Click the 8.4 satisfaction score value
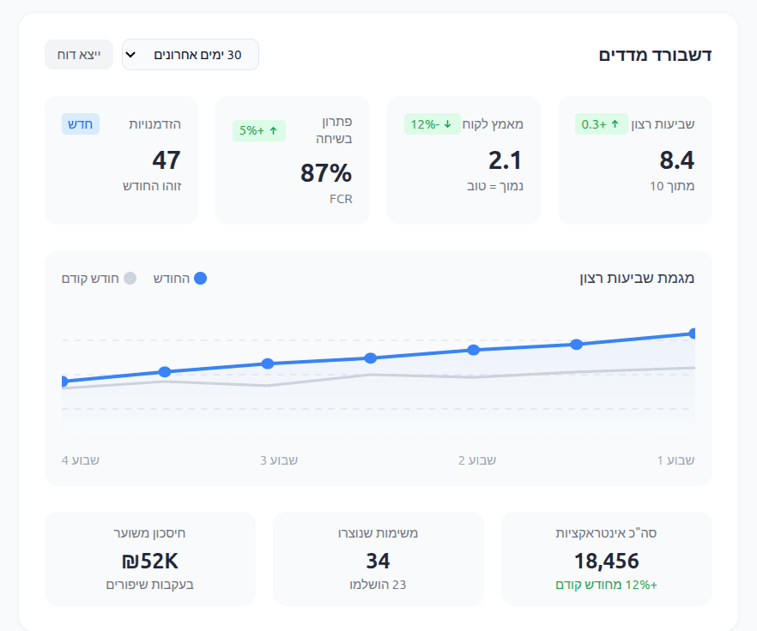The height and width of the screenshot is (631, 757). (x=677, y=160)
